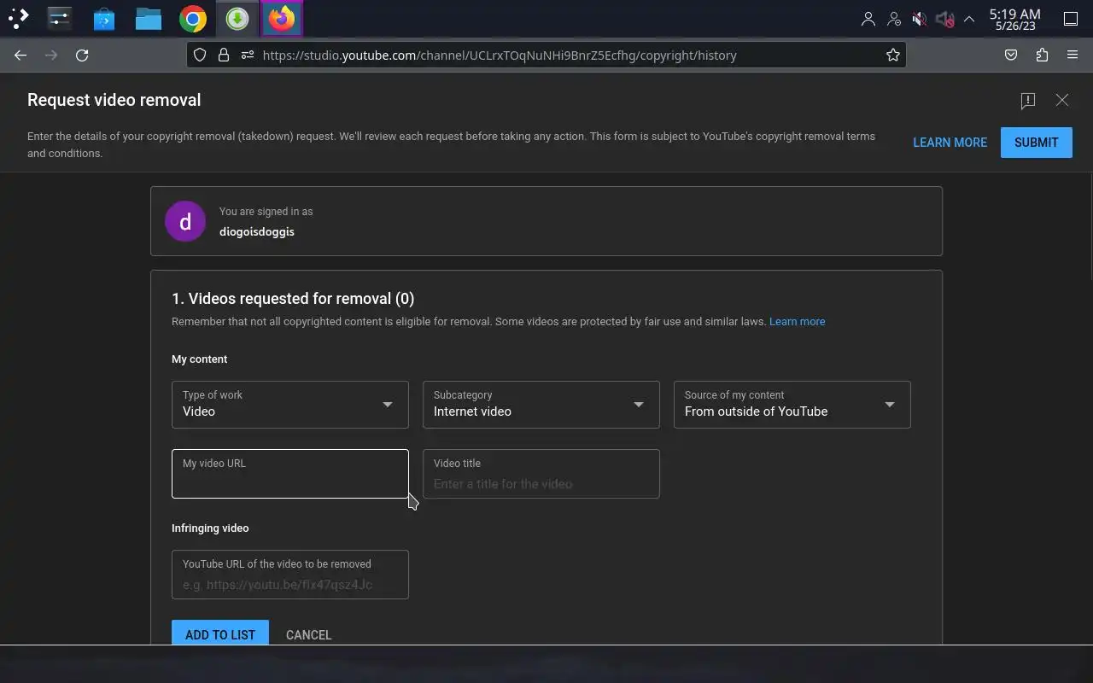The width and height of the screenshot is (1093, 683).
Task: Reload the current page
Action: coord(82,55)
